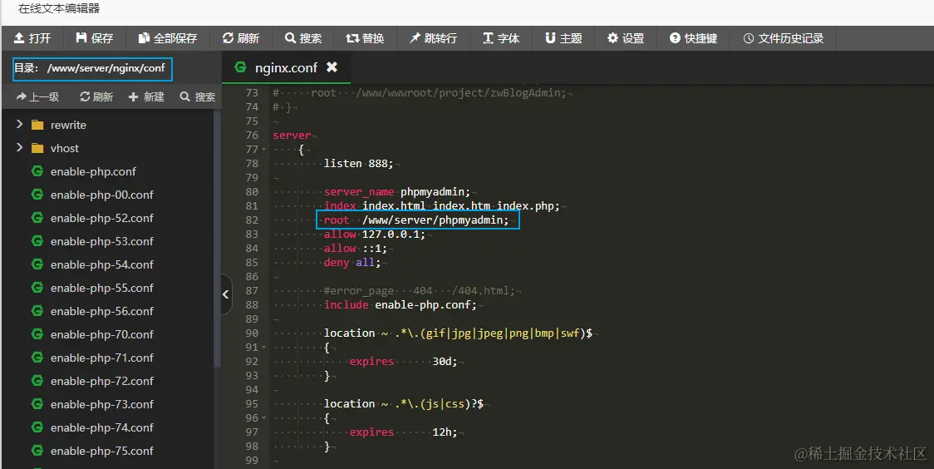Refresh directory list with sidebar 刷新
934x469 pixels.
click(96, 96)
